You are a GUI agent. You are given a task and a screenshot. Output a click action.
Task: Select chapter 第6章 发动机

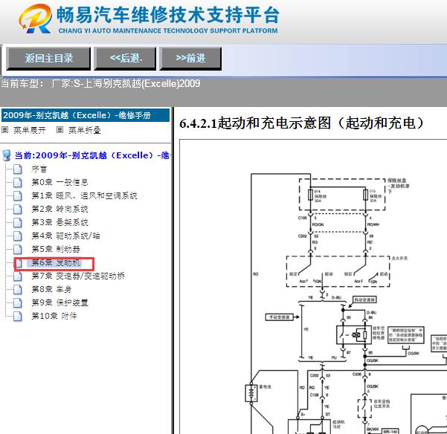[56, 262]
